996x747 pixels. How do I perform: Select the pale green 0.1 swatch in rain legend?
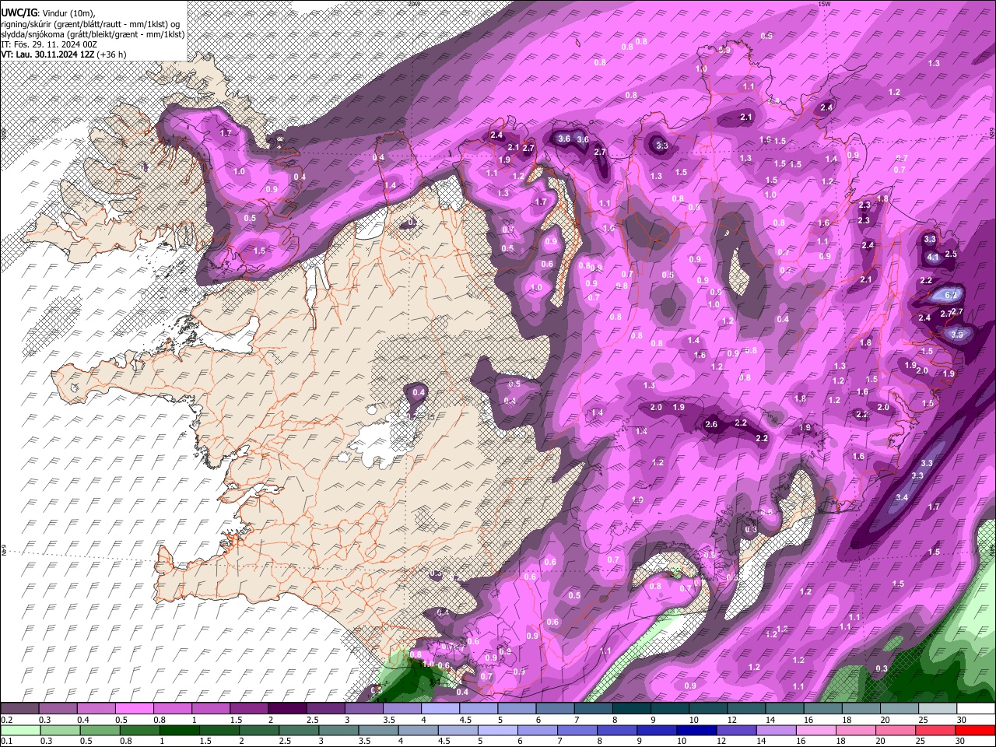19,730
